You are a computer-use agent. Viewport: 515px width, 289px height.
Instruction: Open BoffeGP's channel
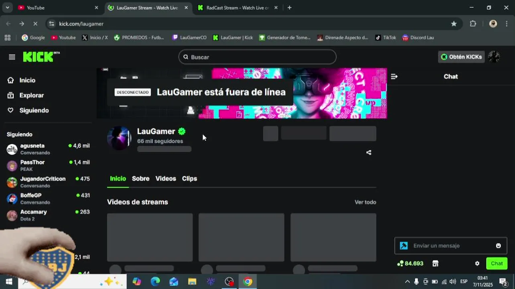tap(48, 198)
